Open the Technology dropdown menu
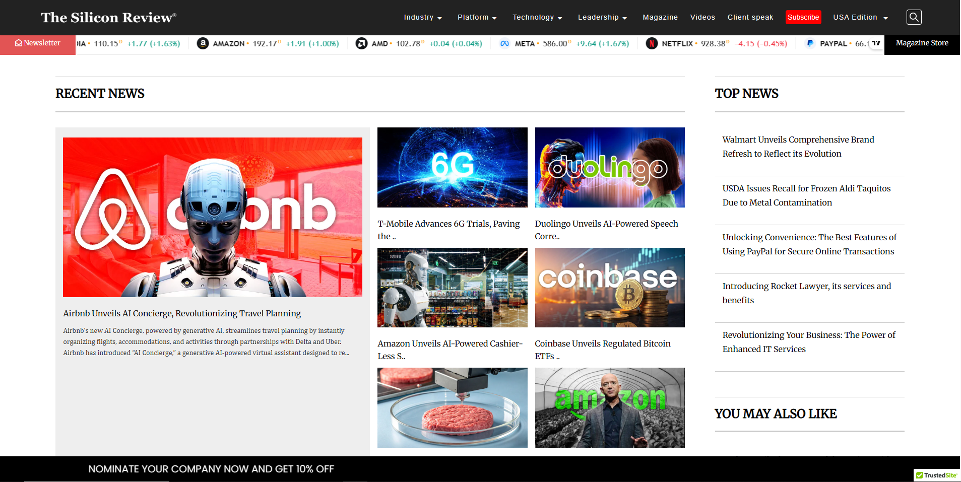Image resolution: width=961 pixels, height=482 pixels. [537, 17]
